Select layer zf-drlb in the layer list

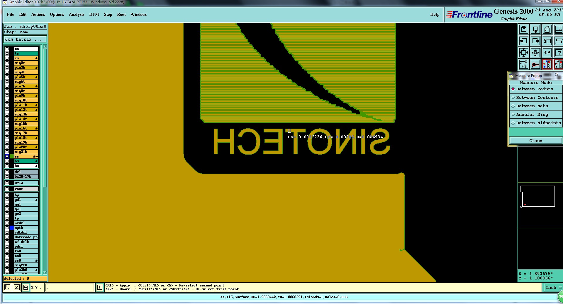click(x=26, y=242)
